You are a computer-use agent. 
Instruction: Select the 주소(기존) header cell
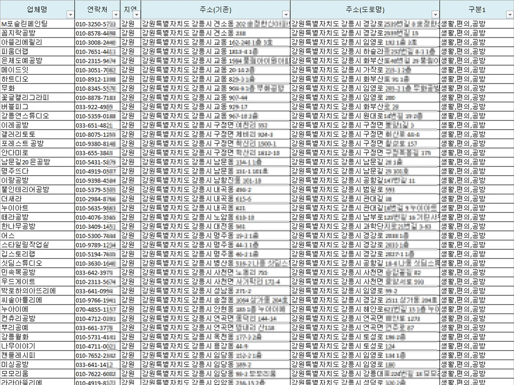coord(216,10)
